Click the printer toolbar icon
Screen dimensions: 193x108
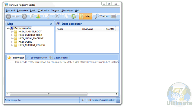tap(114, 16)
